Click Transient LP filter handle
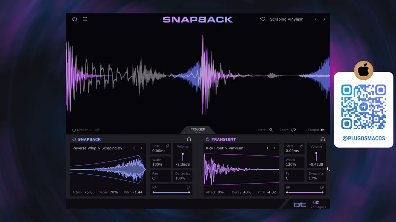Viewport: 396px width, 222px height. click(322, 192)
